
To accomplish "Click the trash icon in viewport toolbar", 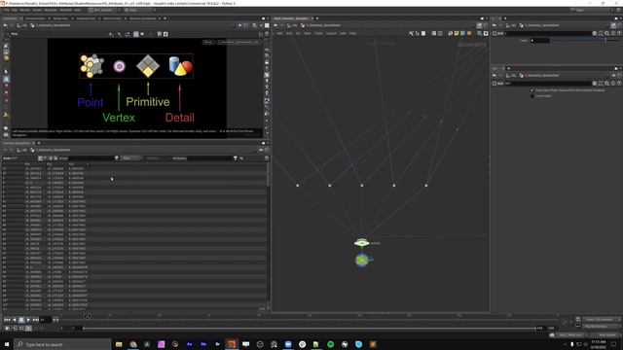I will 160,34.
